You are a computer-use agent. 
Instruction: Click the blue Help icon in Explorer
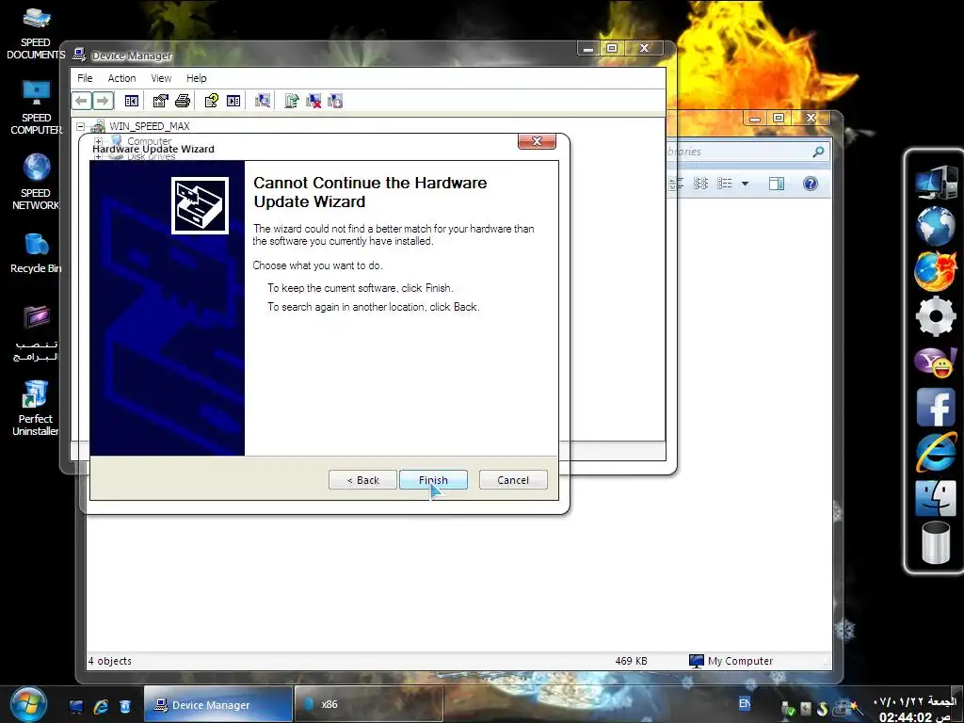point(811,184)
